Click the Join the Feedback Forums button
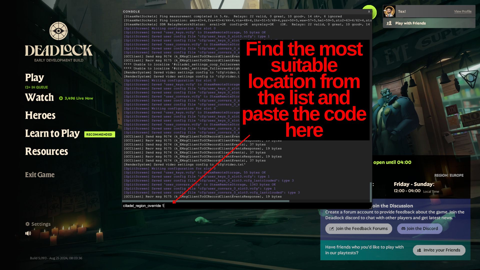The width and height of the screenshot is (480, 270). click(359, 228)
